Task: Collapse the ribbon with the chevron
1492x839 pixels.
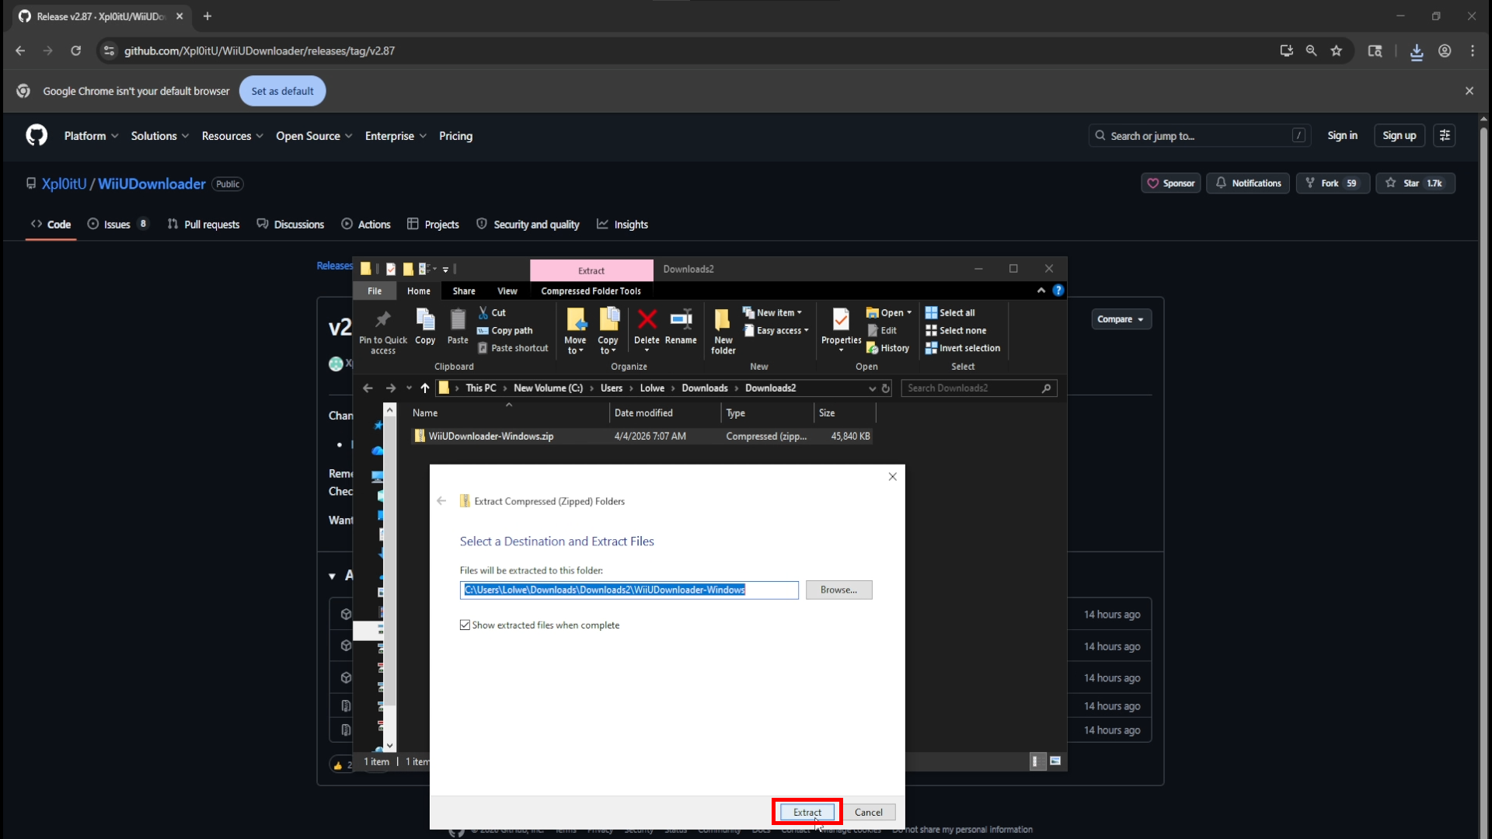Action: coord(1041,291)
